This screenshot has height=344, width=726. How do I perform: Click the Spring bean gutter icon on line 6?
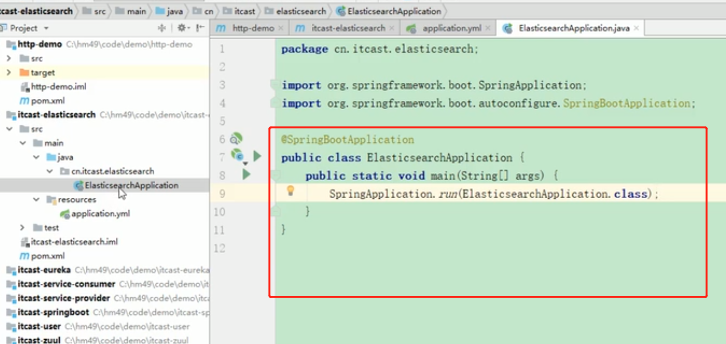[236, 139]
